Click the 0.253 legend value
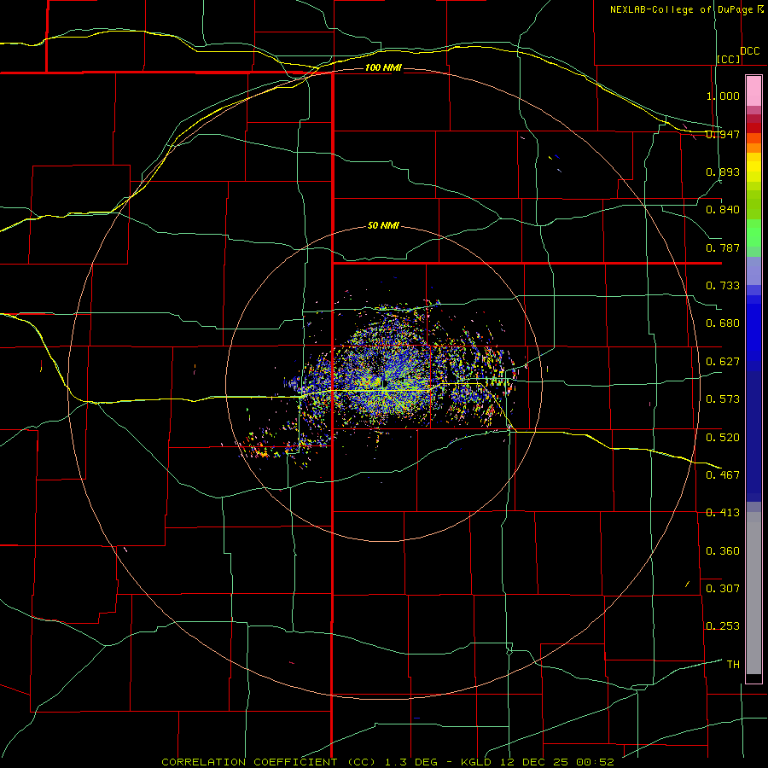 coord(723,626)
